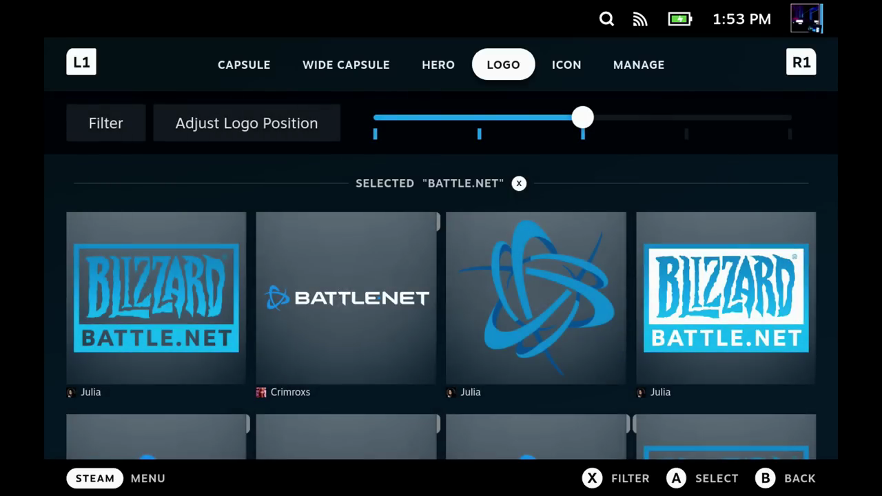Click Adjust Logo Position button
Screen dimensions: 882x496
(247, 123)
